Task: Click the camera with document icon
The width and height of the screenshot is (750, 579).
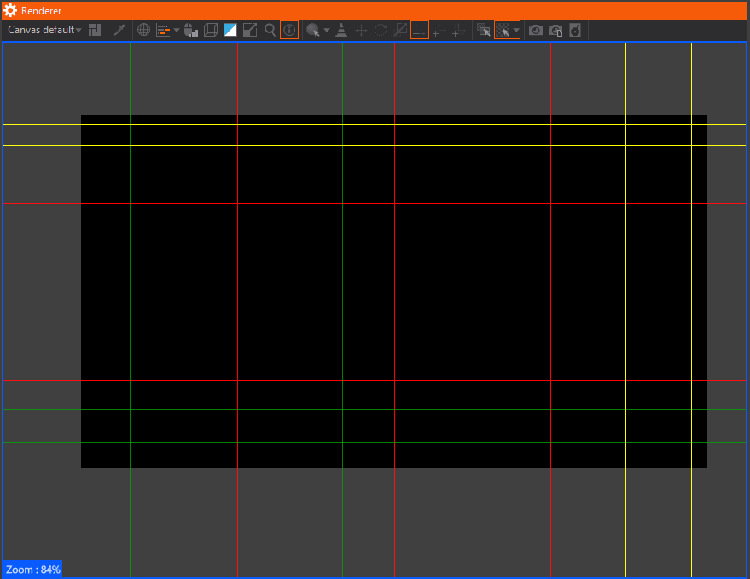Action: click(x=555, y=30)
